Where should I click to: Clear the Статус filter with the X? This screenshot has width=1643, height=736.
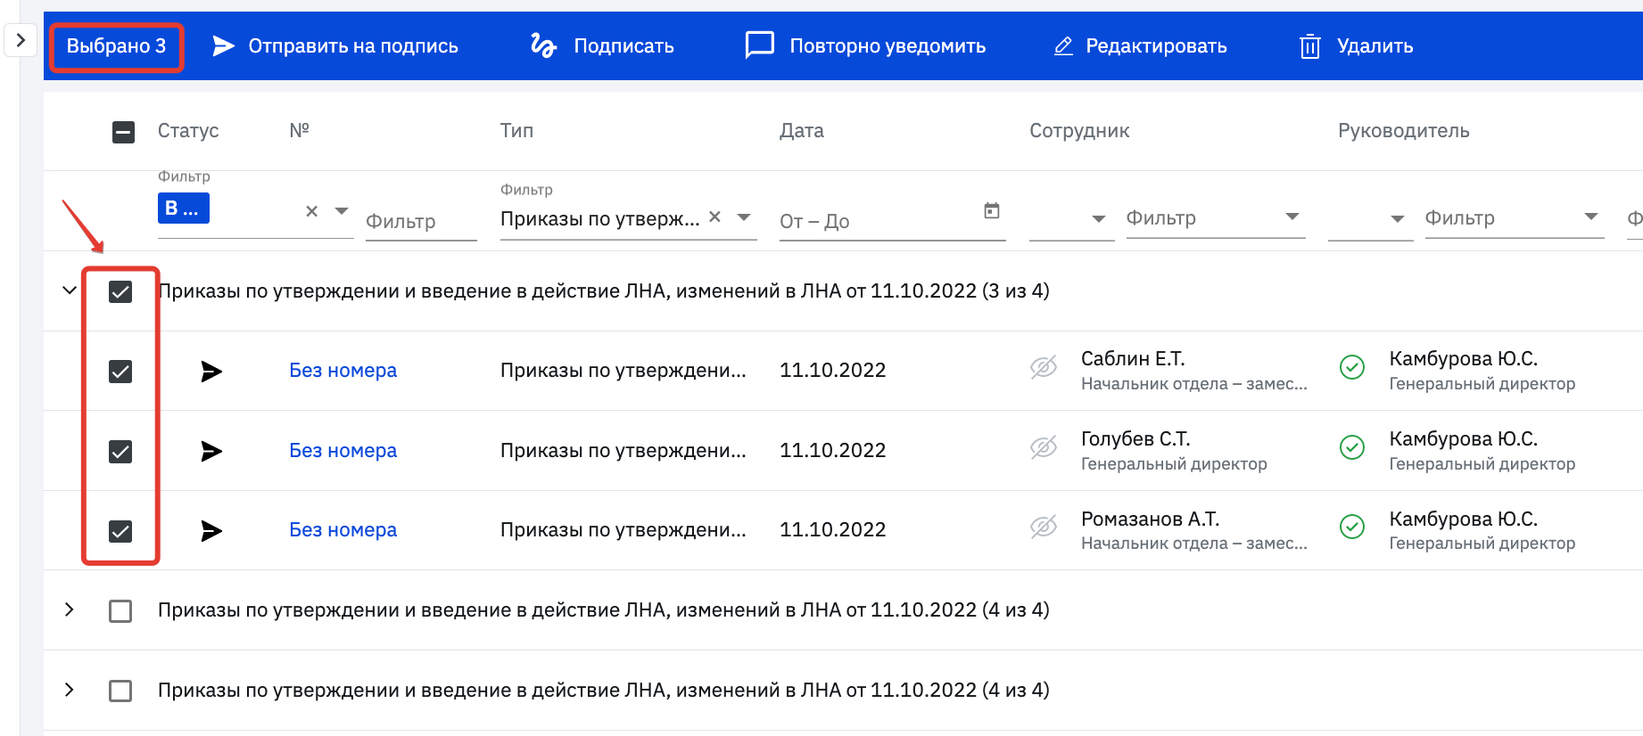(311, 211)
